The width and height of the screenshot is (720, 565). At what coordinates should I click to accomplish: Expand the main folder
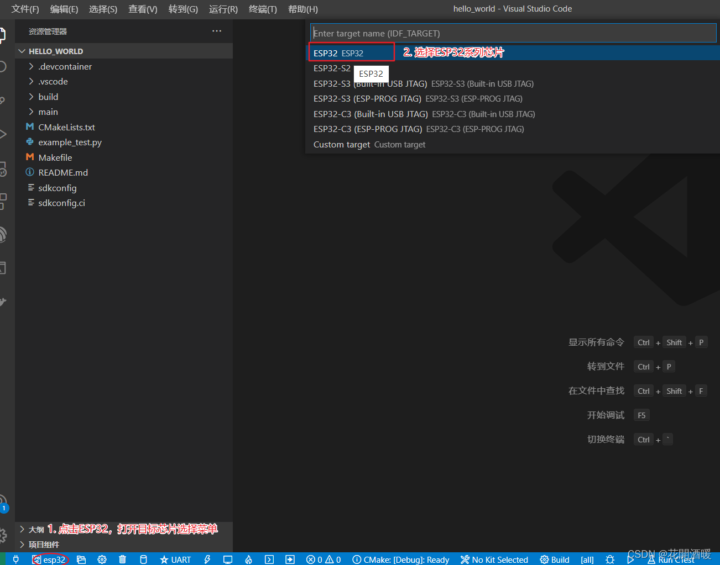[x=124, y=112]
